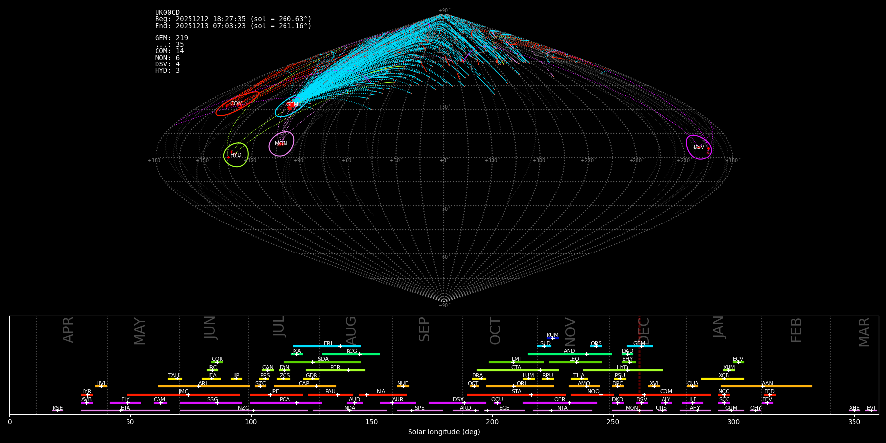Image resolution: width=886 pixels, height=443 pixels.
Task: Select the PER shower bar in timeline
Action: click(335, 370)
